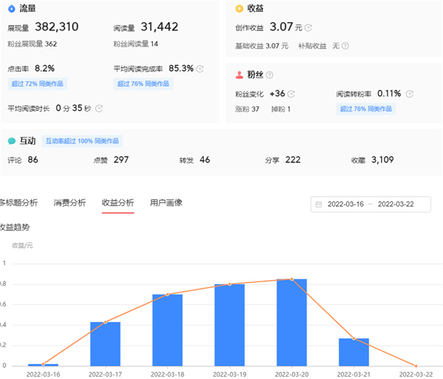Click the clock icon beside 阅读转粉率 0.11%
Viewport: 443px width, 379px height.
408,94
